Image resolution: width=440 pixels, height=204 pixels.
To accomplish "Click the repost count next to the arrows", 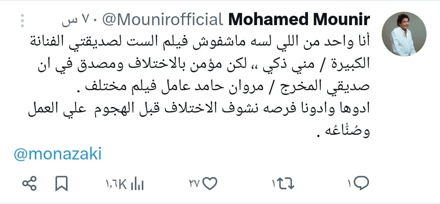I will tap(274, 185).
